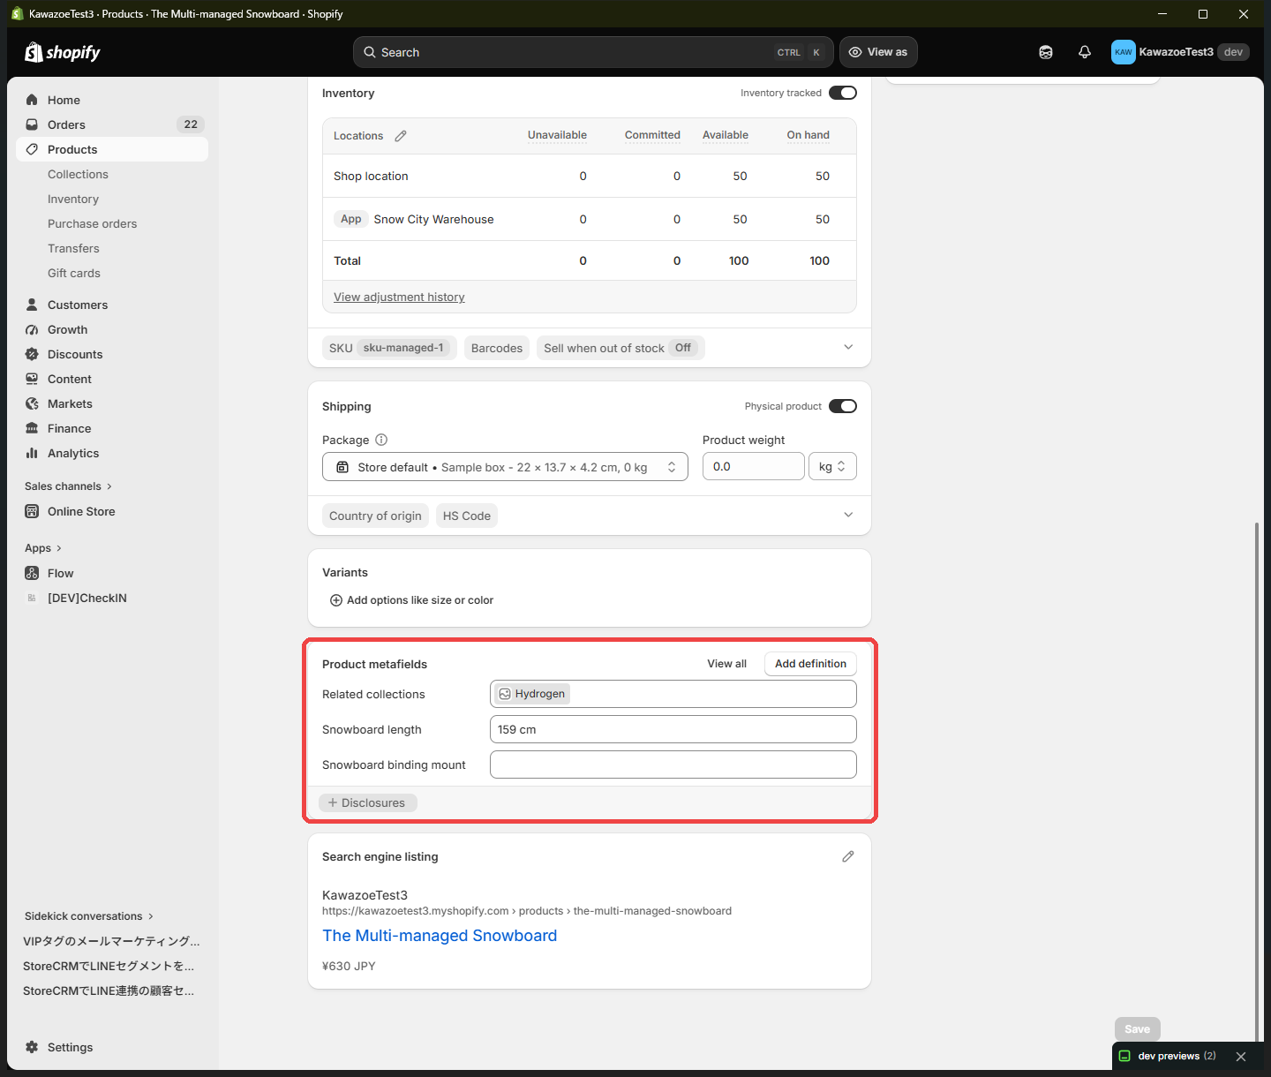Click the Unavailable column header
Screen dimensions: 1271x1077
pos(557,135)
